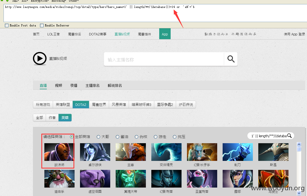Select the 全部英雄 radio button
Screen dimensions: 307x196
(72, 137)
